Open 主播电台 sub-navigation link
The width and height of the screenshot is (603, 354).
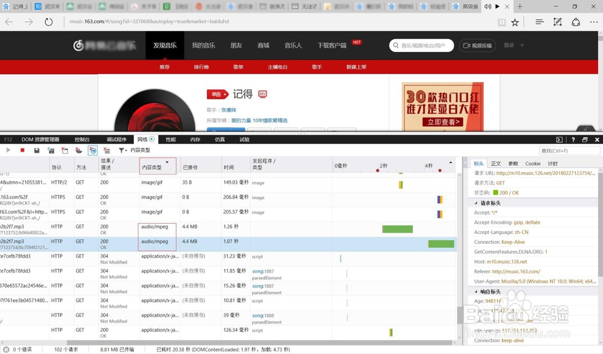[277, 67]
